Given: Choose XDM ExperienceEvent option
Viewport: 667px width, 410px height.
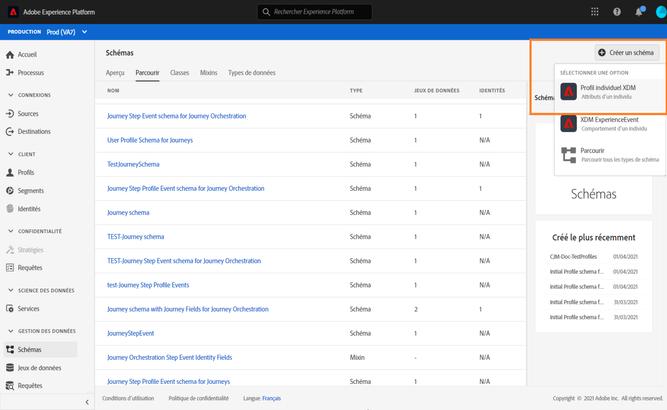Looking at the screenshot, I should click(x=609, y=124).
